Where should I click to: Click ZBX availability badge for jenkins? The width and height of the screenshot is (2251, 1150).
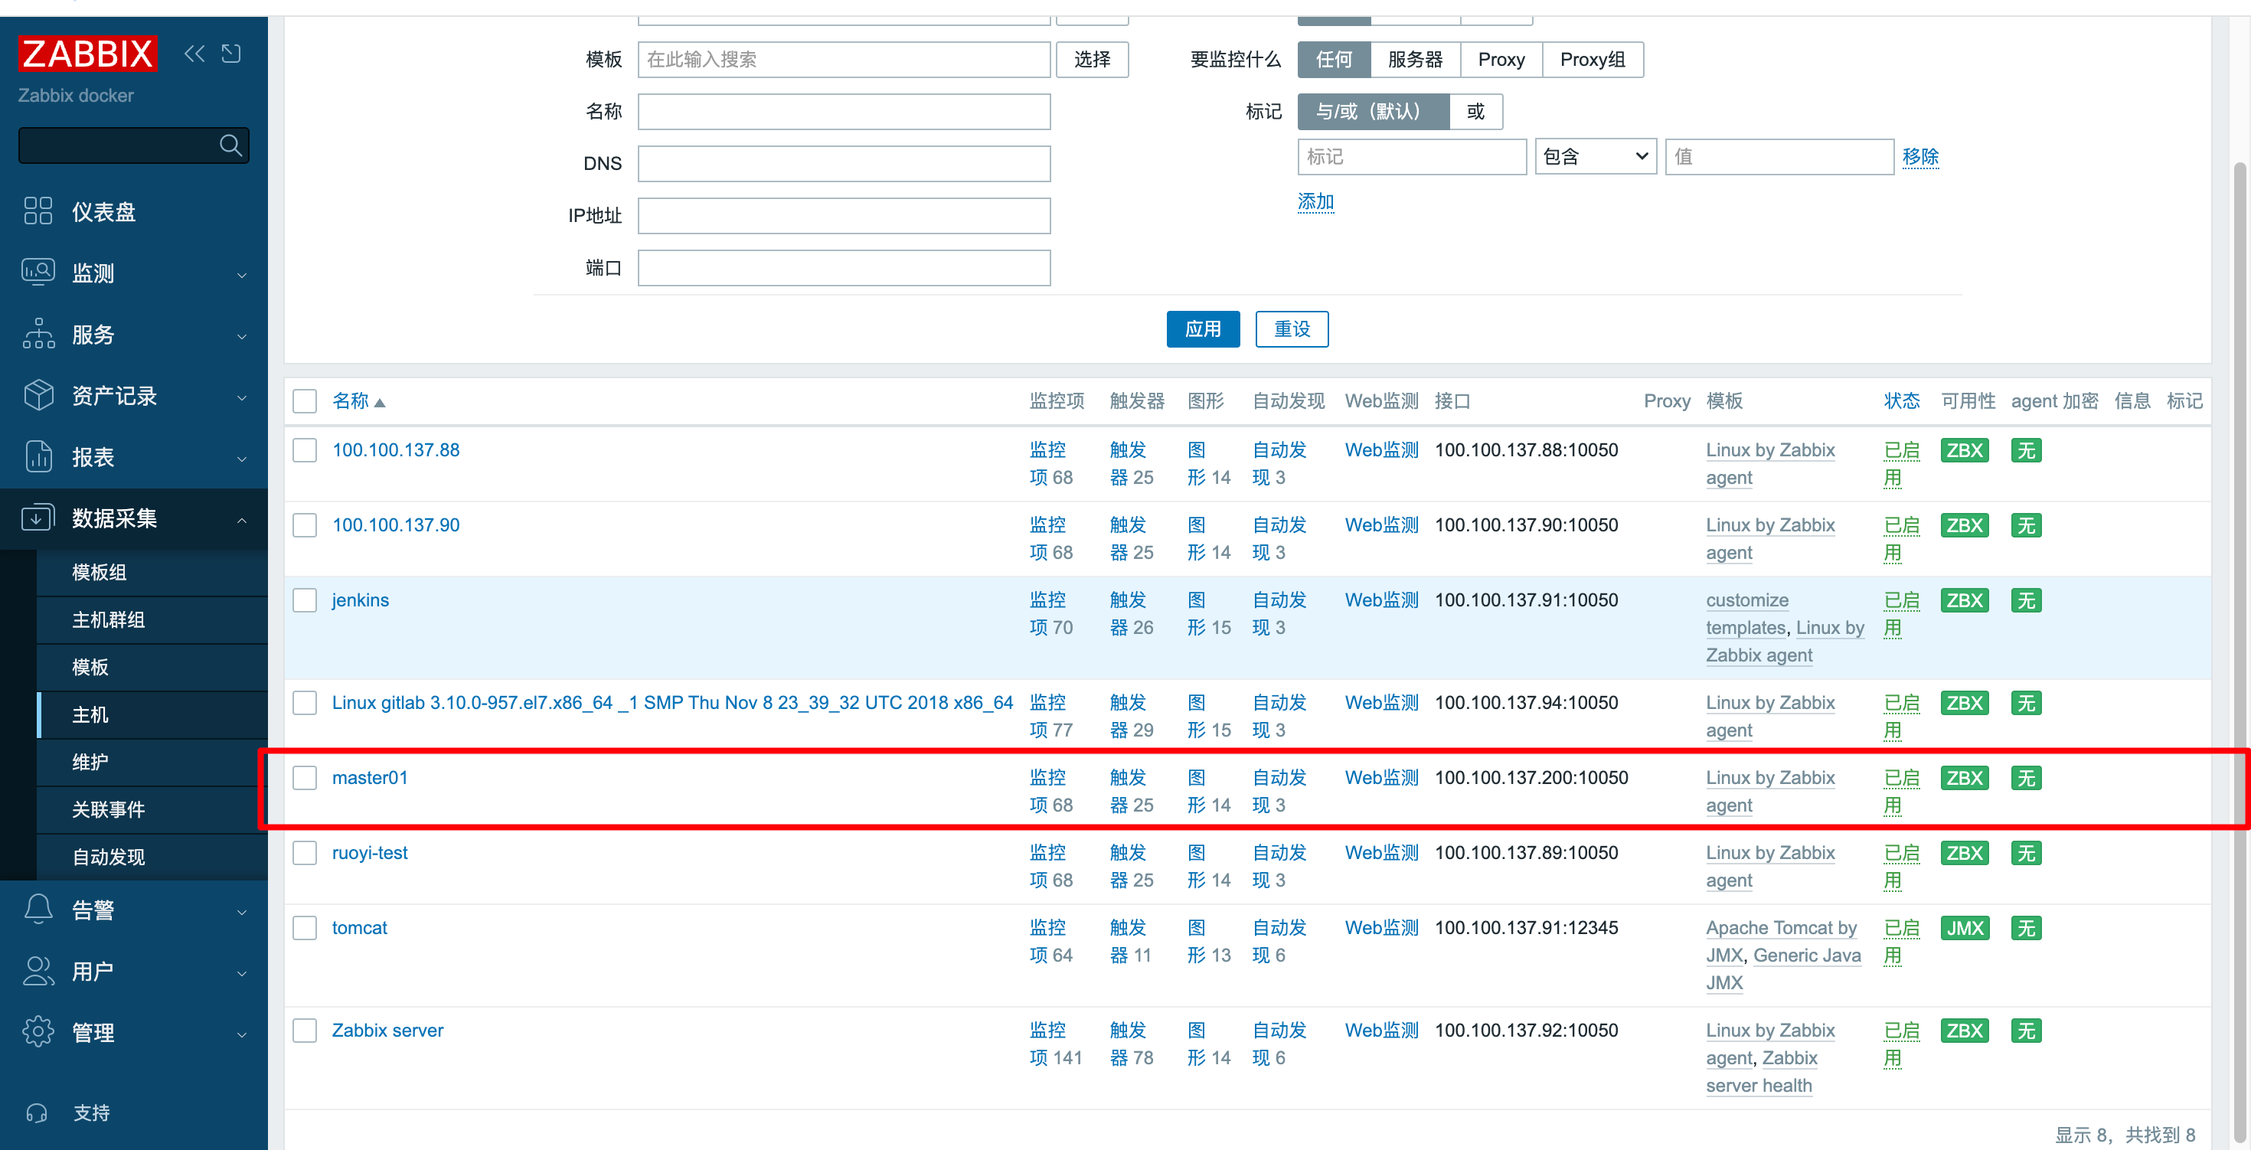(1965, 600)
